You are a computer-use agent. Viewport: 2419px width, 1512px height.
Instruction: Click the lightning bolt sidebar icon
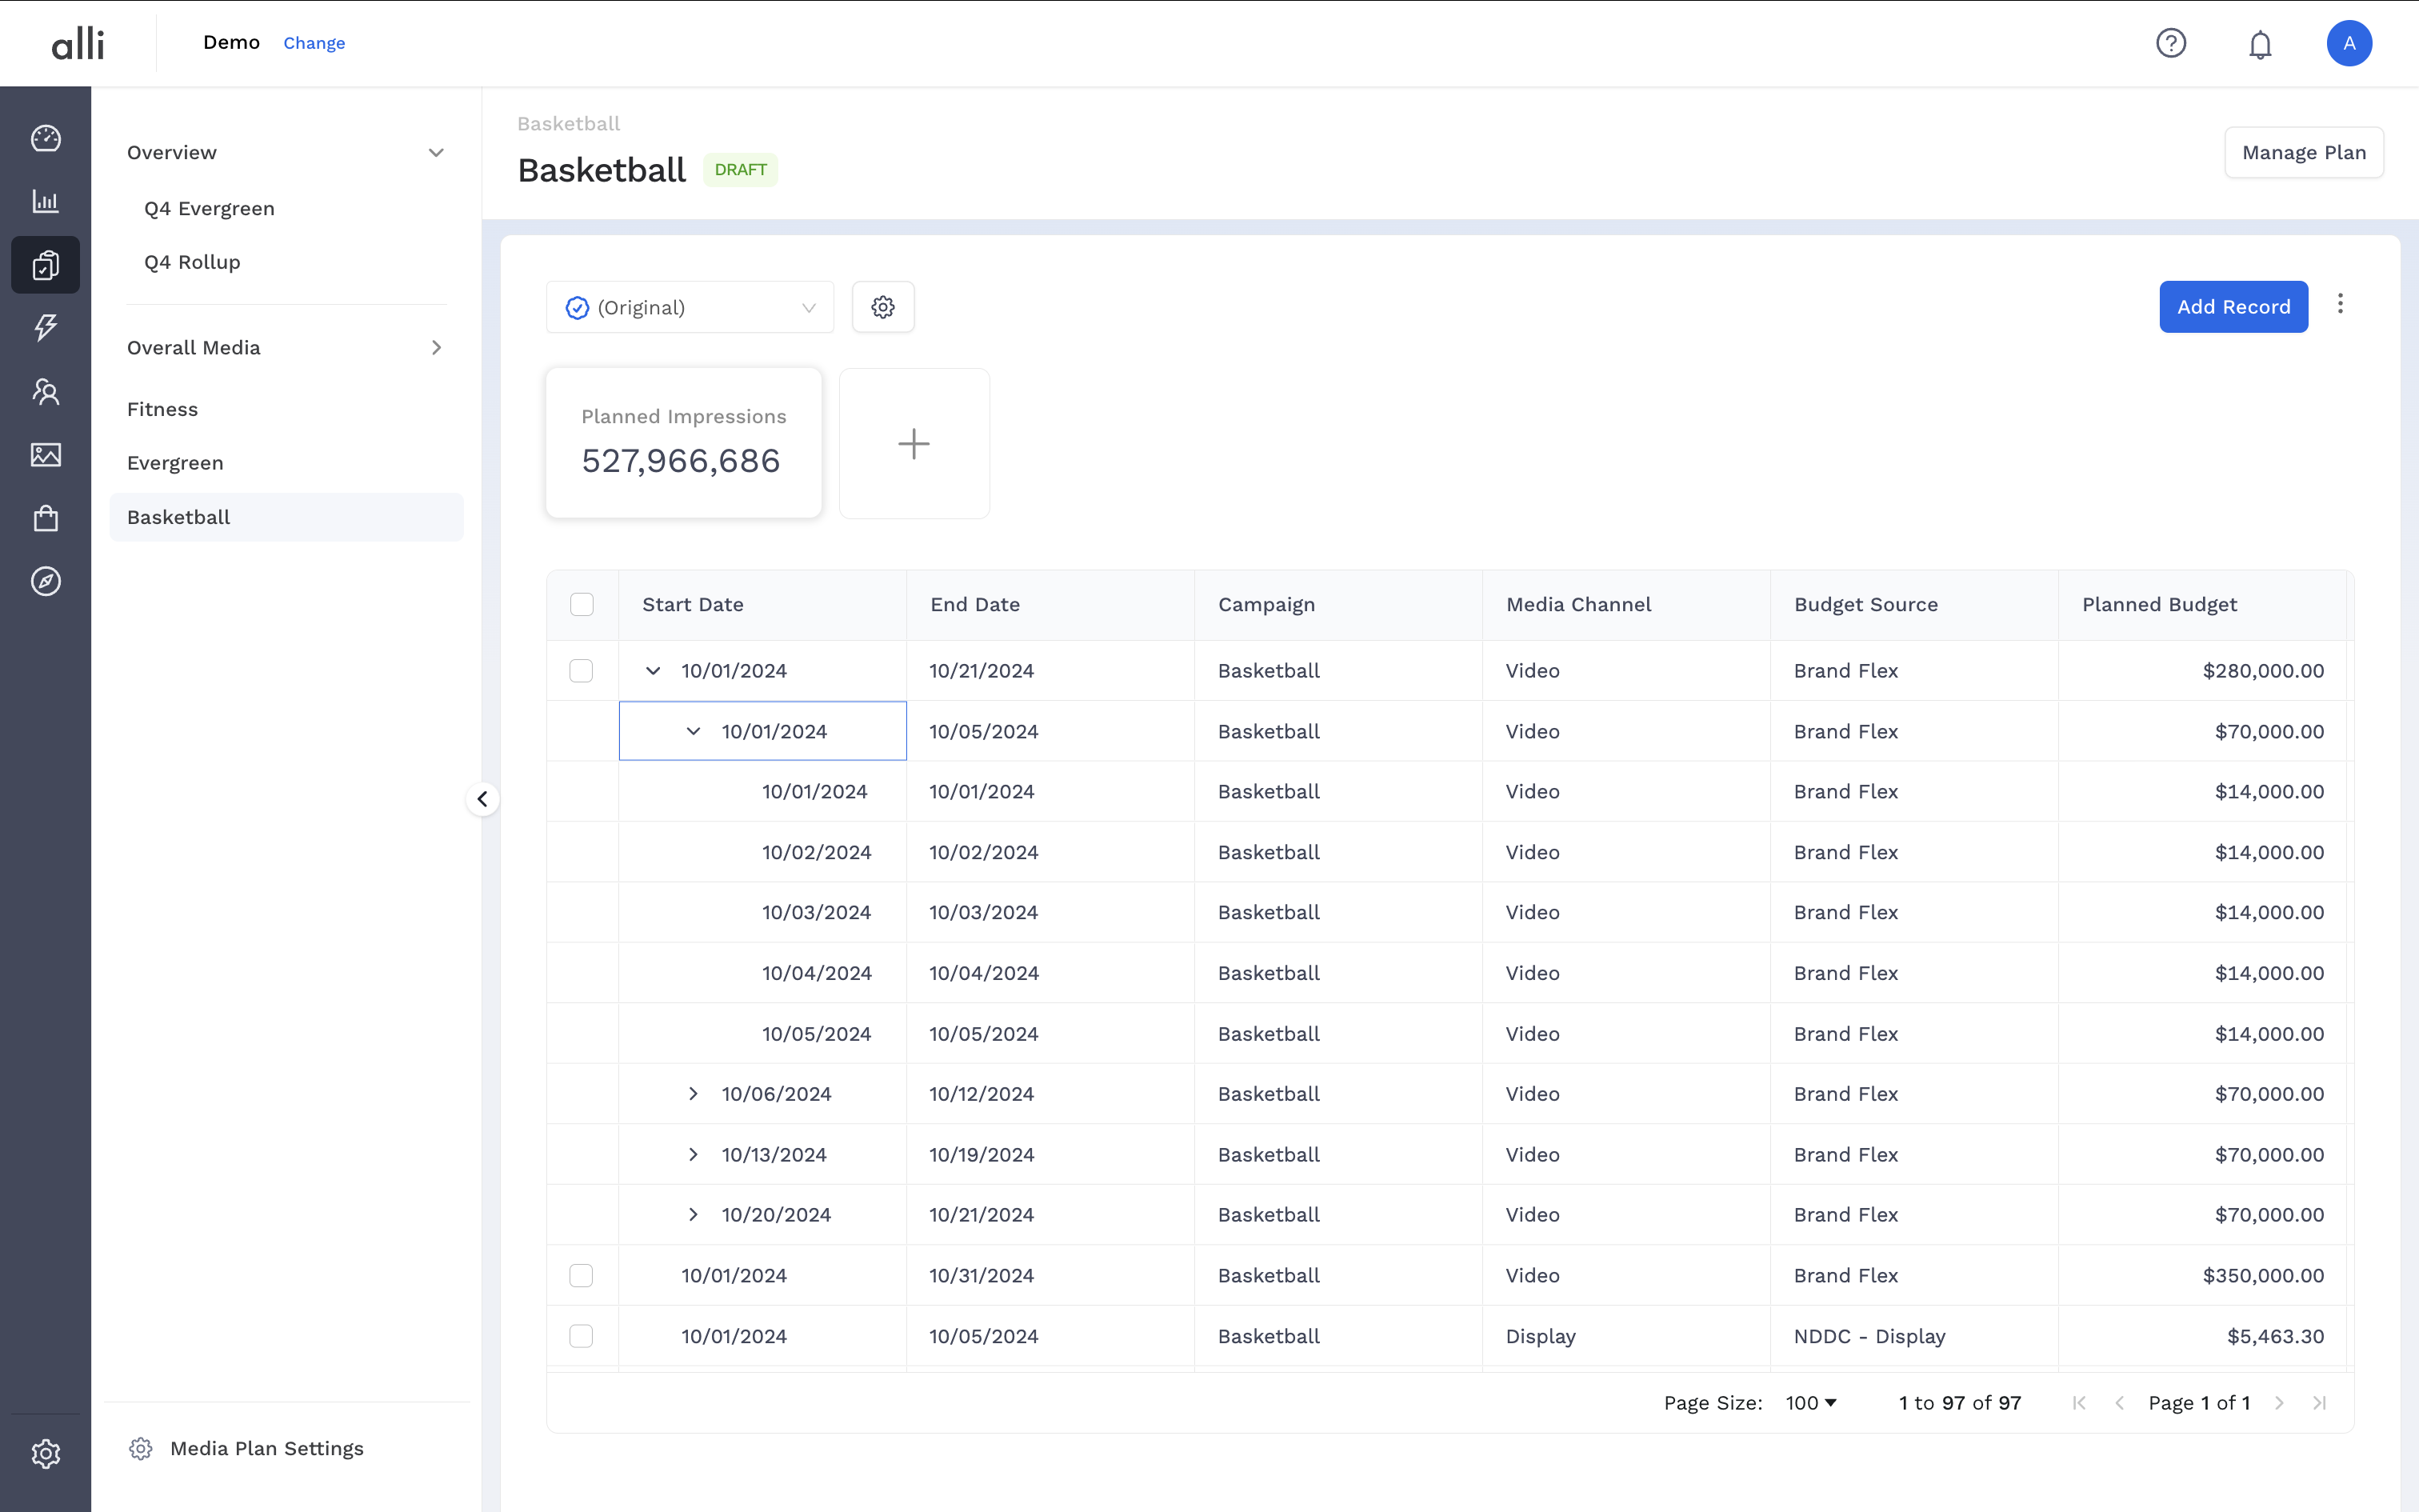46,327
